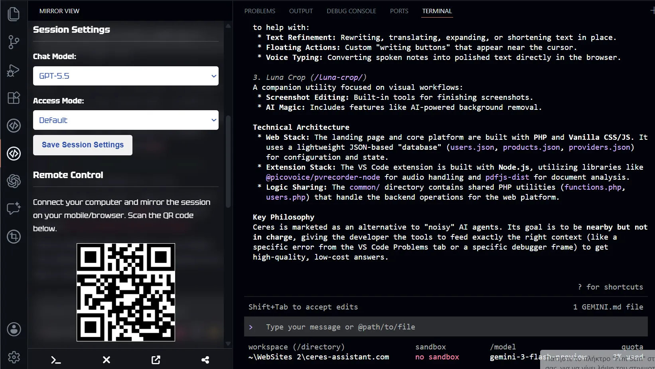The image size is (655, 369).
Task: Click the X icon in bottom toolbar
Action: 107,360
